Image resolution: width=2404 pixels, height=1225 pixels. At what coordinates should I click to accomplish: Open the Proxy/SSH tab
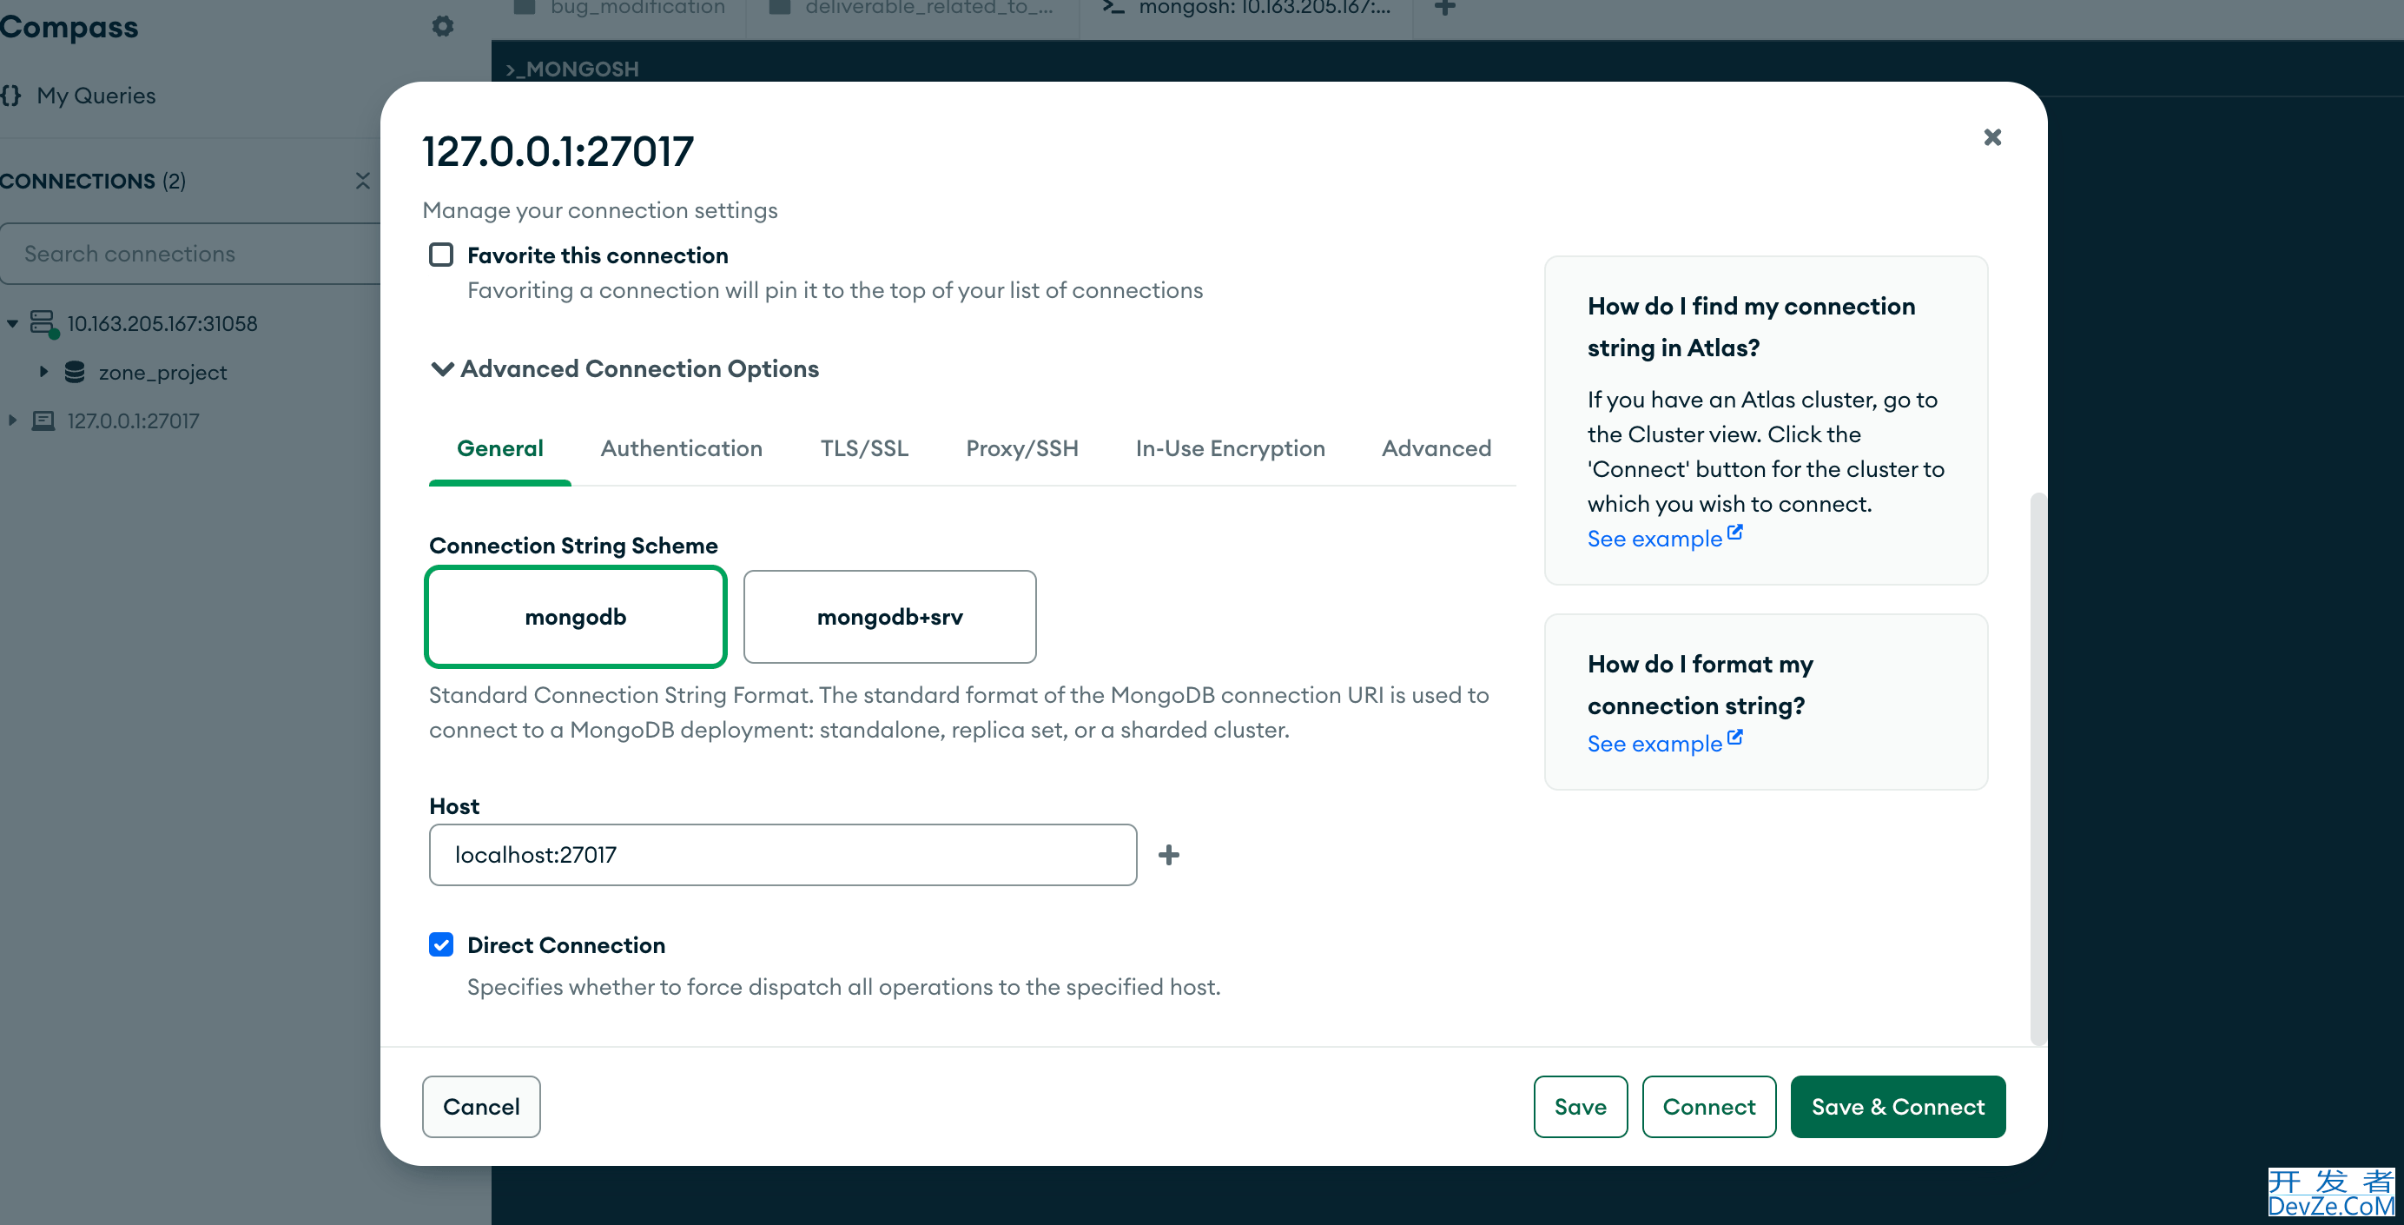click(1022, 448)
